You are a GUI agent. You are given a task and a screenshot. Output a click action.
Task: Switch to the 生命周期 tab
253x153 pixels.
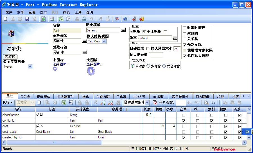(103, 97)
